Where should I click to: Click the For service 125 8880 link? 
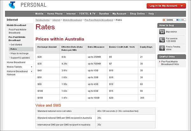(x=172, y=40)
